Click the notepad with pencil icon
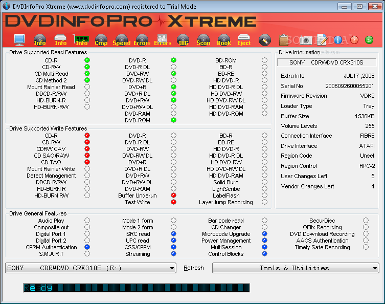 (x=322, y=40)
